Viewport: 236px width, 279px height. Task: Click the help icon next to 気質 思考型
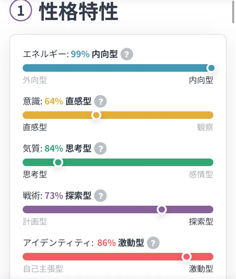point(100,148)
